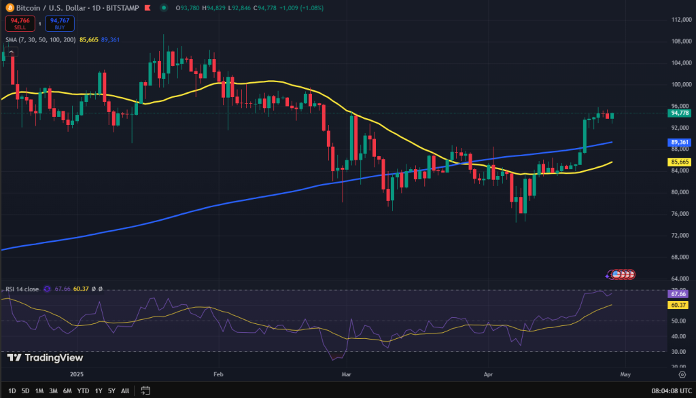Click the 112,000 price scale label

[x=681, y=20]
